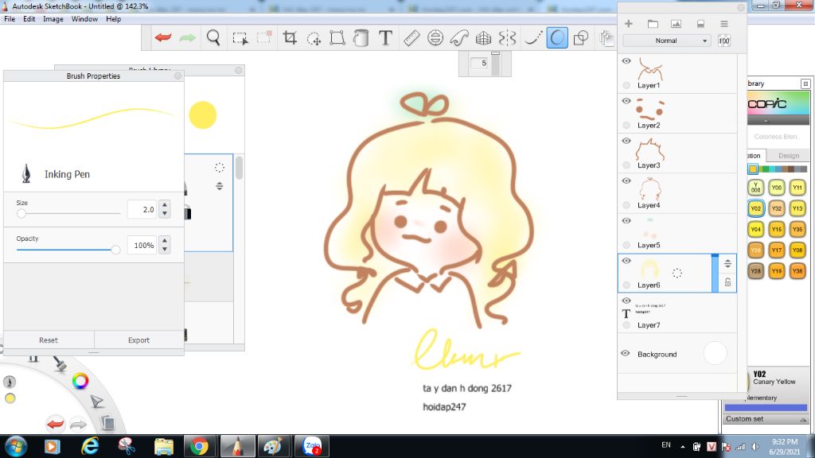815x458 pixels.
Task: Select the Steady Stroke tool
Action: click(x=532, y=37)
